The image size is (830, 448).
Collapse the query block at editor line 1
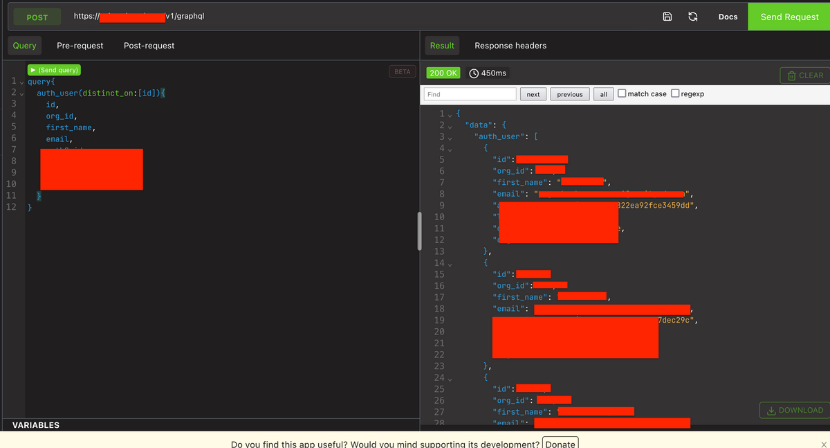pos(21,82)
